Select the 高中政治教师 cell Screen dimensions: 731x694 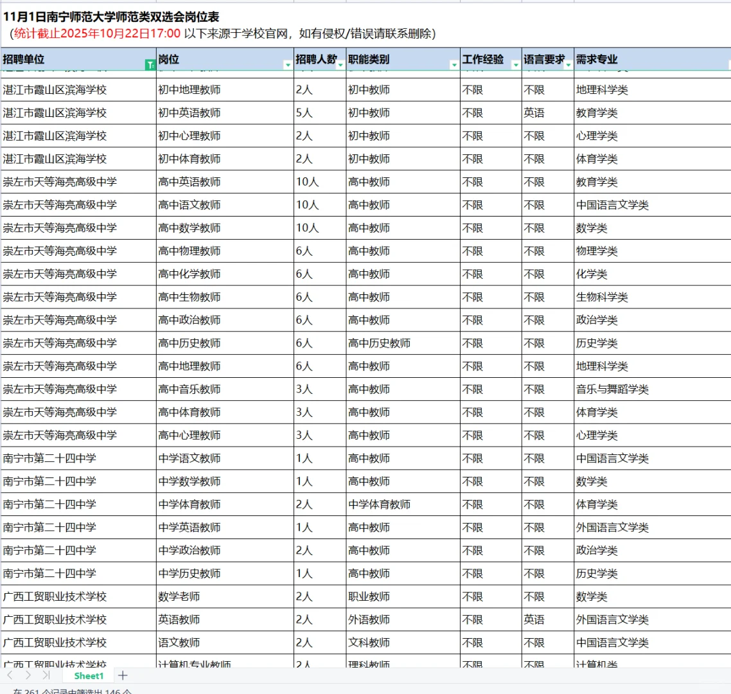click(225, 320)
